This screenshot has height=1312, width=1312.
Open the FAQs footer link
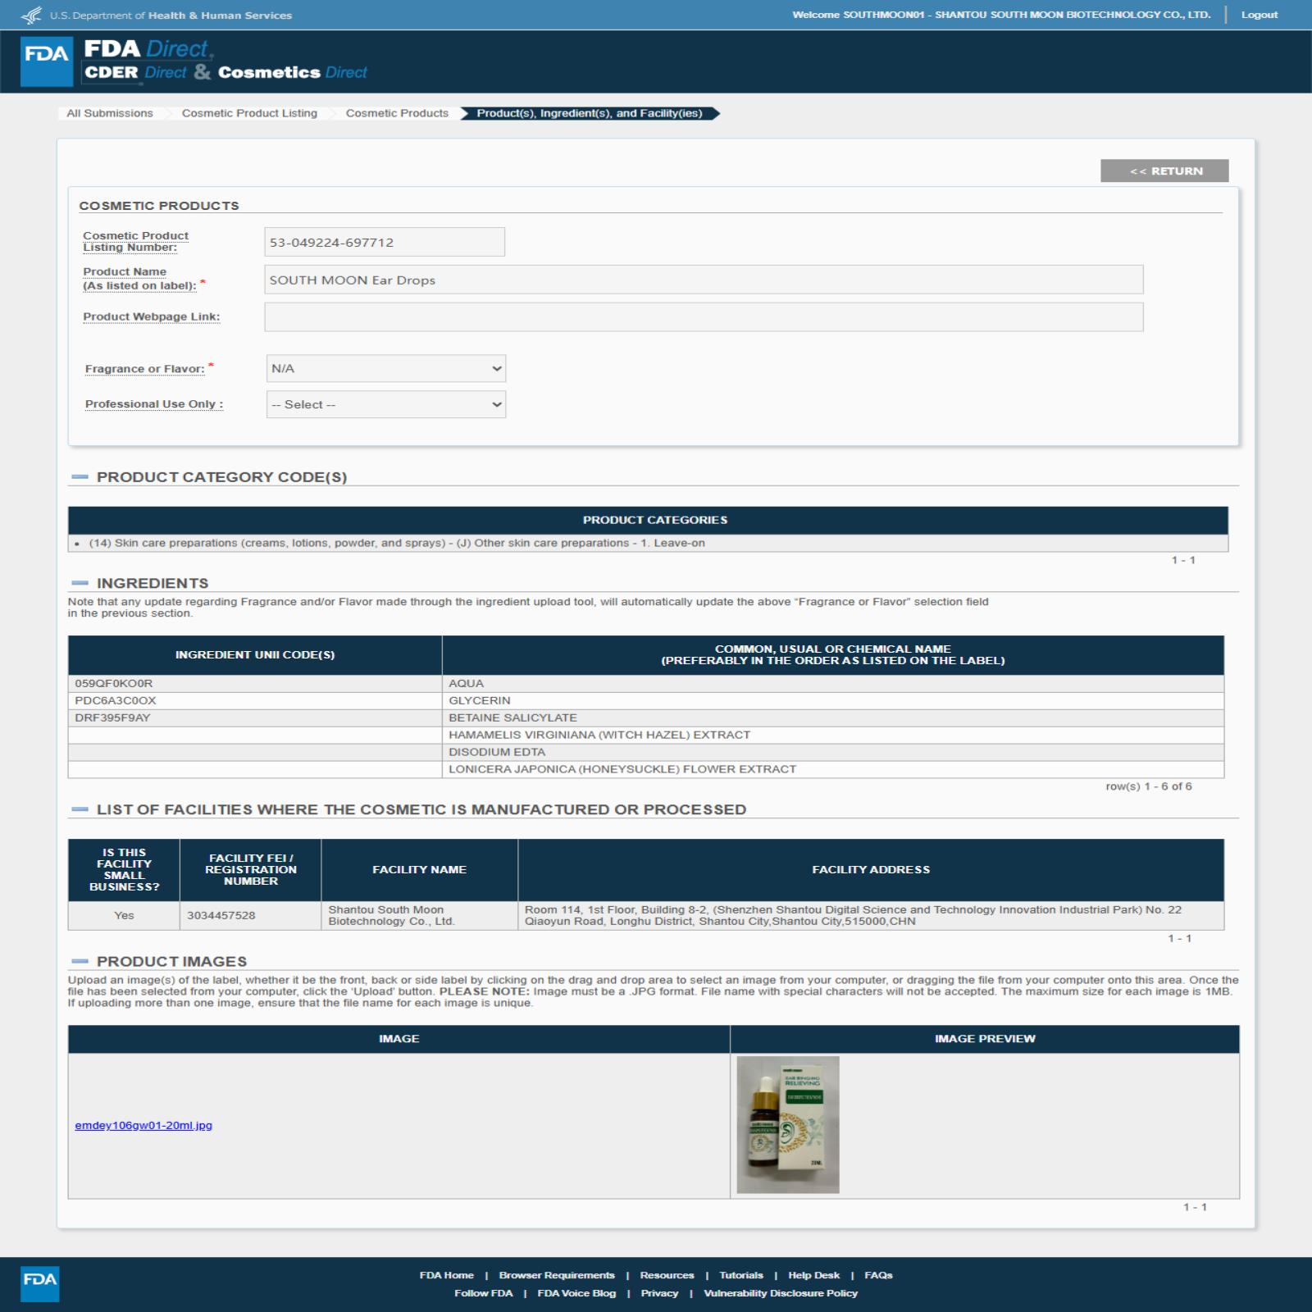(x=878, y=1275)
